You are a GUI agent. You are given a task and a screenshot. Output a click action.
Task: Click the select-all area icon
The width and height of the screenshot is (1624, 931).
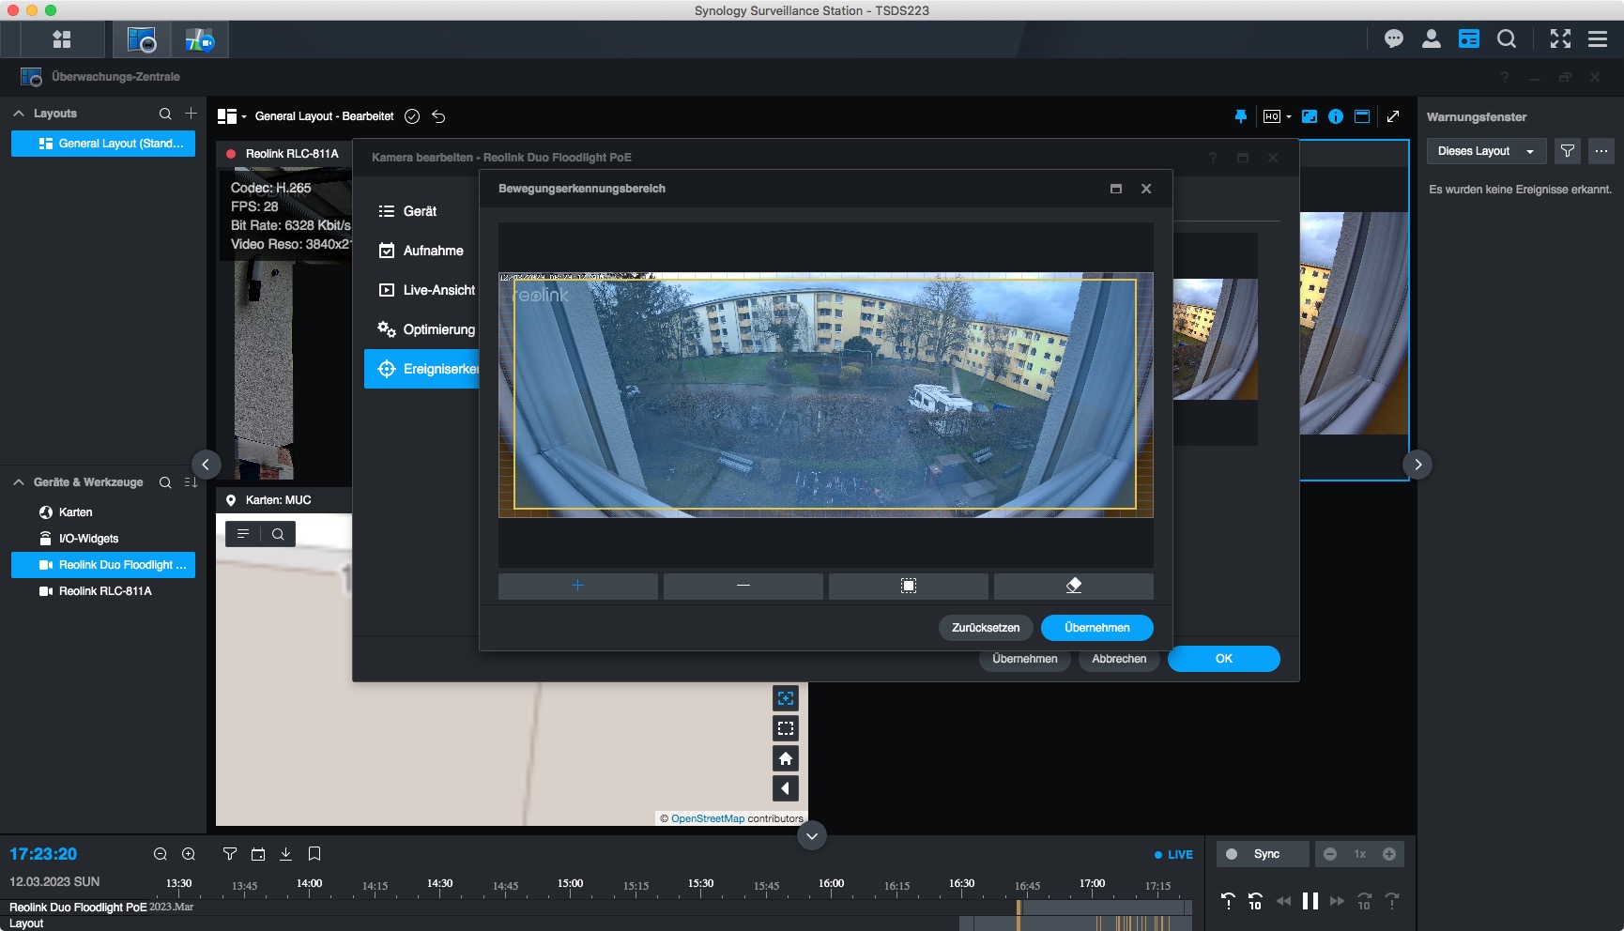click(x=908, y=586)
